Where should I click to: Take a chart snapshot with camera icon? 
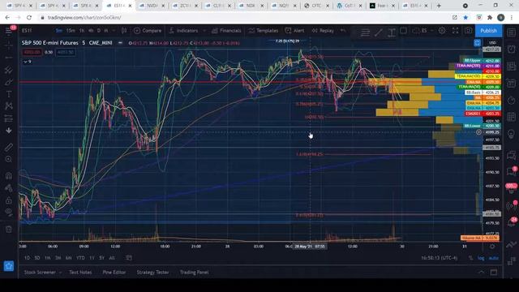coord(469,31)
